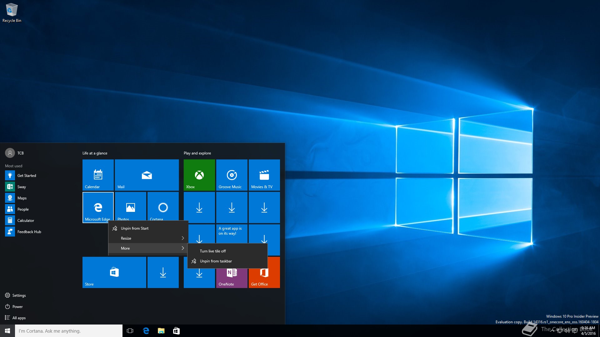Screen dimensions: 600x337
Task: Open the Action Center notifications icon
Action: tap(574, 331)
